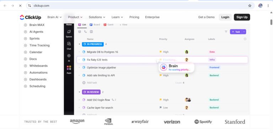The image size is (273, 133).
Task: Expand the Dashboards feature item
Action: (x=26, y=79)
